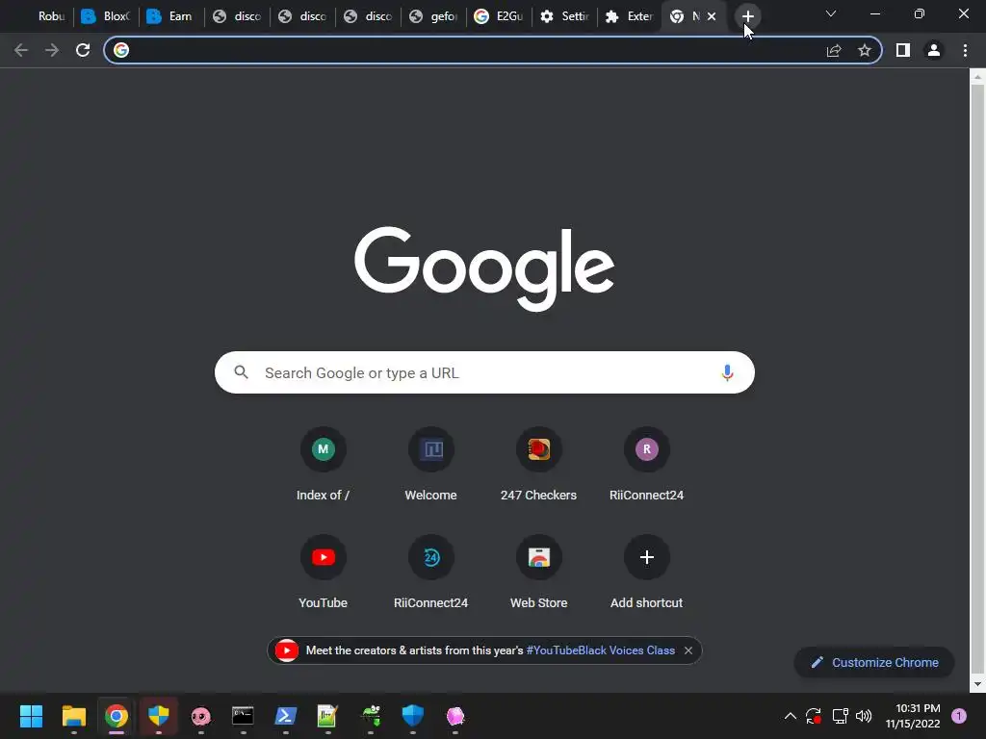Open the Welcome shortcut tile
Image resolution: width=986 pixels, height=739 pixels.
(430, 465)
